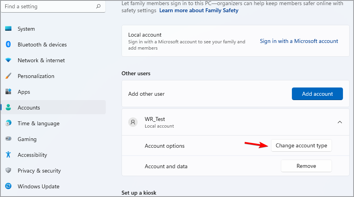Click Change account type button
The width and height of the screenshot is (354, 197).
pos(301,146)
